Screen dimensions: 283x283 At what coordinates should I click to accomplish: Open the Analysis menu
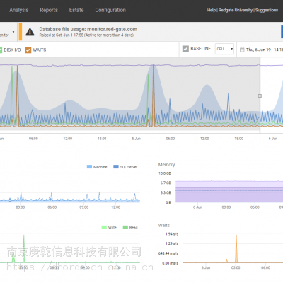coord(19,10)
